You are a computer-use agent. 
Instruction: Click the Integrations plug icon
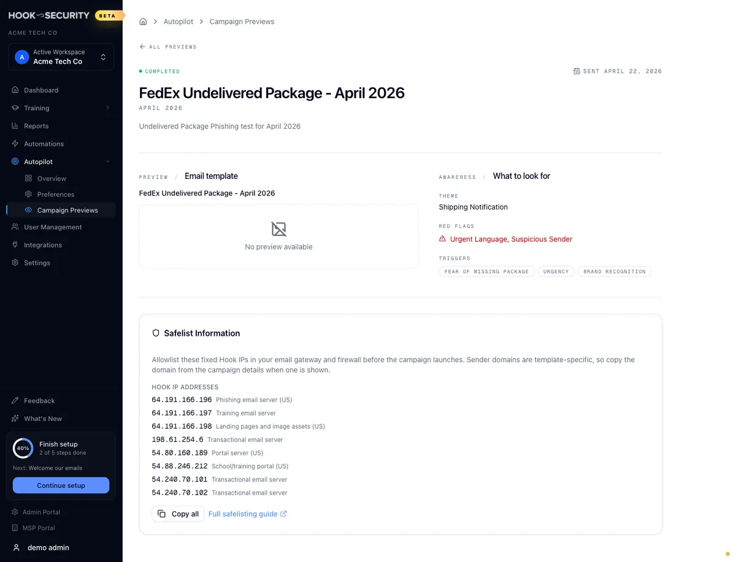coord(15,245)
